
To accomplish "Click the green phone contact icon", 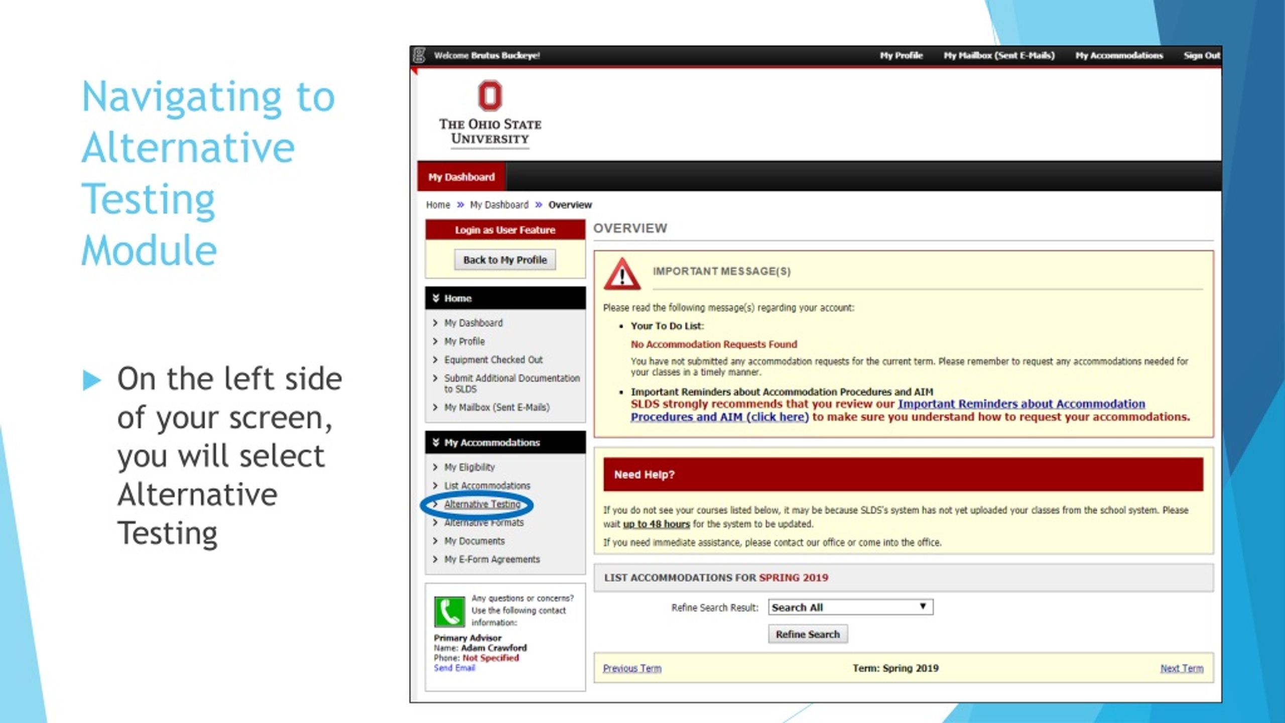I will pos(449,611).
